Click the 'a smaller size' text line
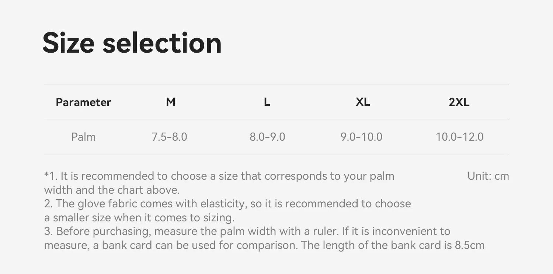Viewport: 553px width, 274px height. [x=139, y=218]
